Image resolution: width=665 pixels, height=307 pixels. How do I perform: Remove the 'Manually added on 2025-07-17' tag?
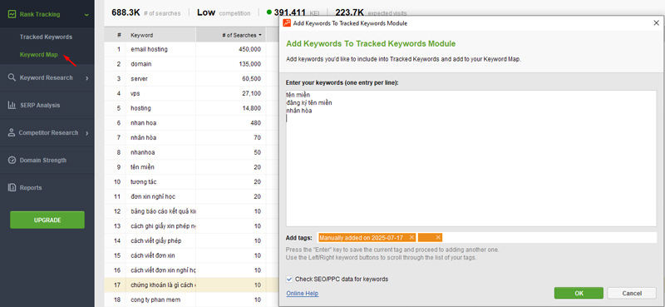pyautogui.click(x=411, y=237)
